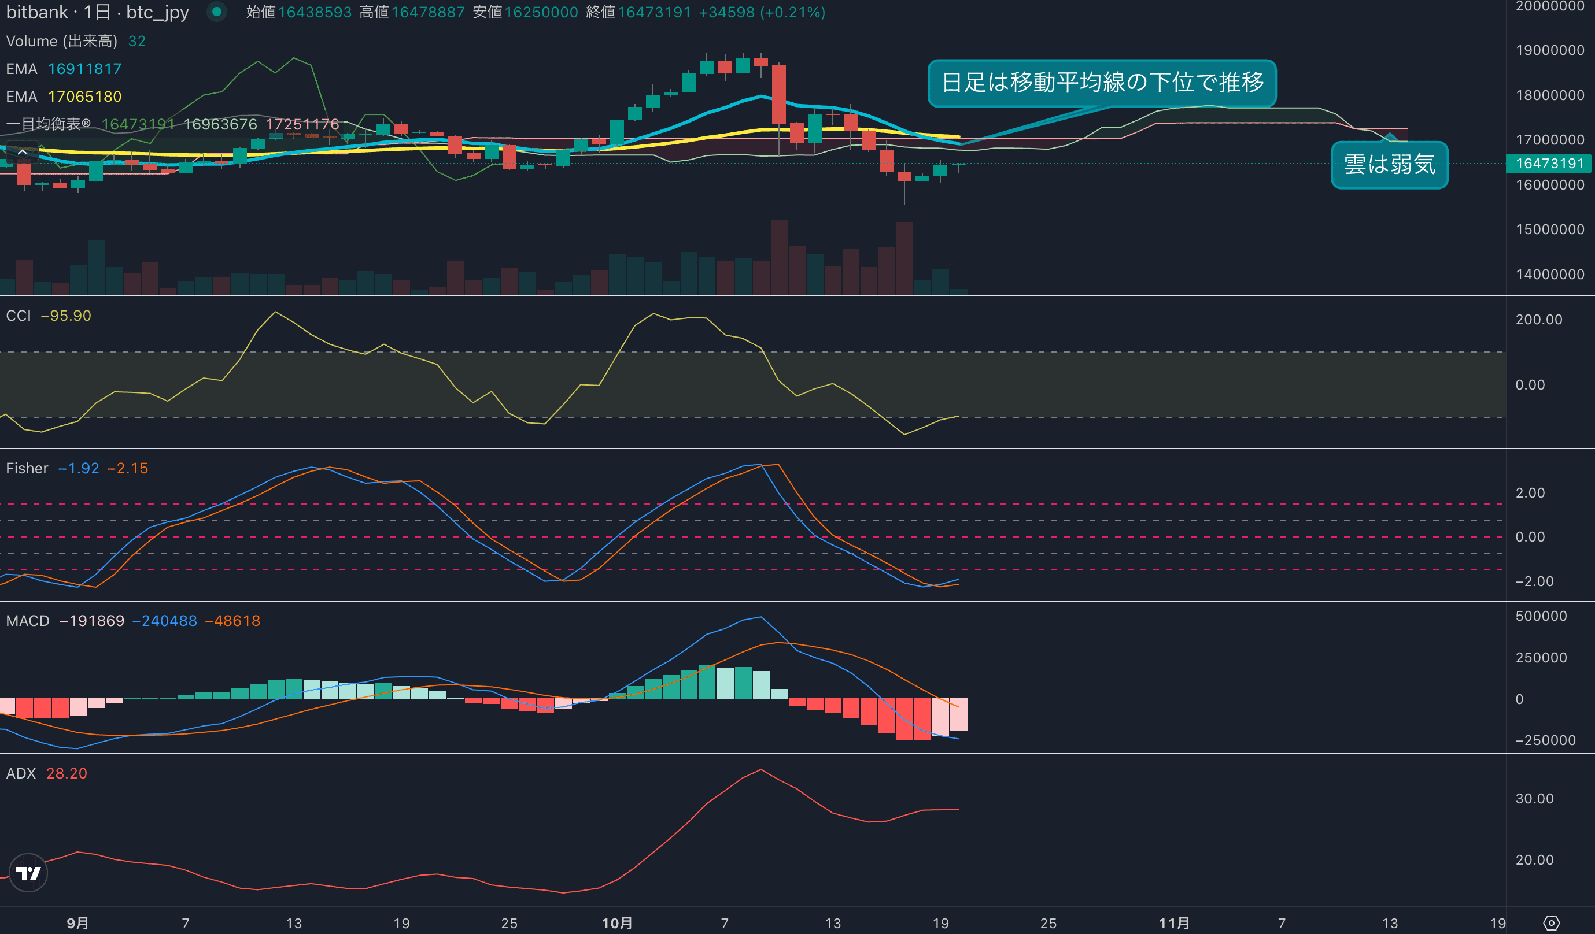This screenshot has height=934, width=1595.
Task: Collapse the indicator legend with the chevron button
Action: [22, 153]
